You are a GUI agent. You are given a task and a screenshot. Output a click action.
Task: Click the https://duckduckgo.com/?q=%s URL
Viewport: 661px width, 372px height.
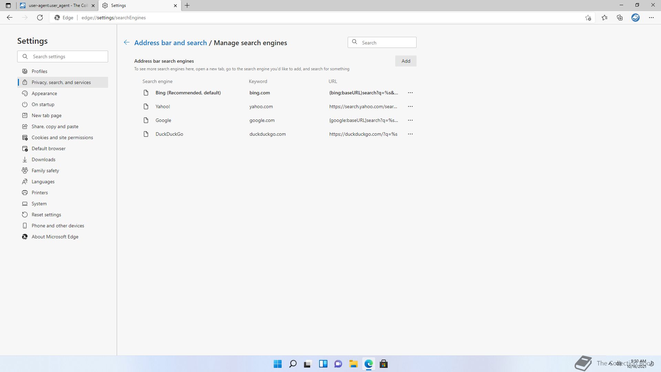(x=363, y=134)
